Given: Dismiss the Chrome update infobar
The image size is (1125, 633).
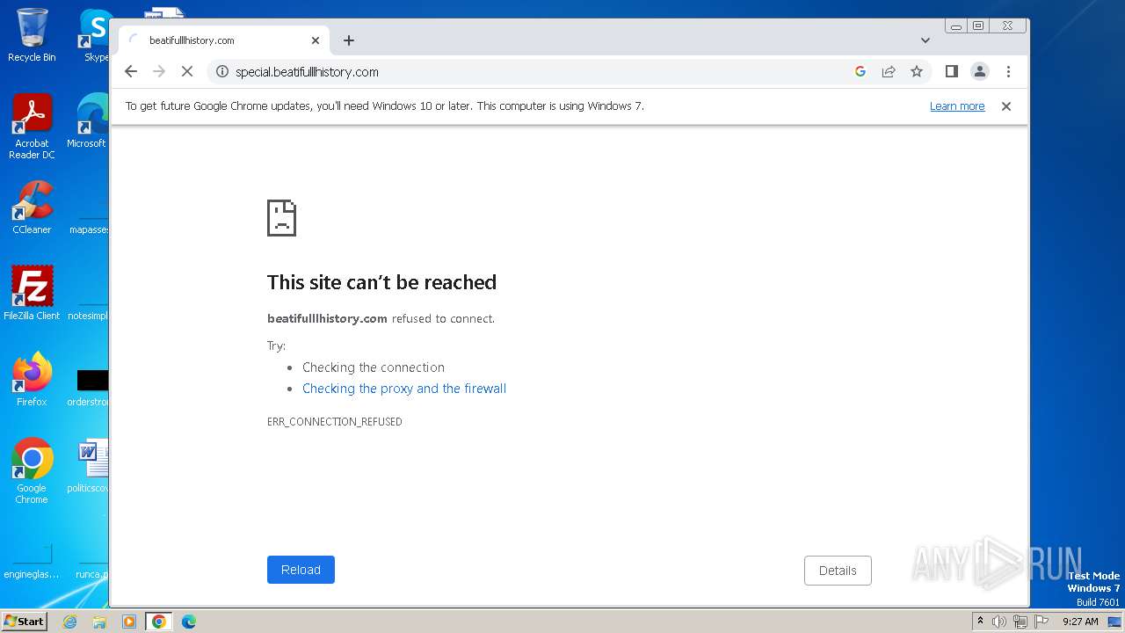Looking at the screenshot, I should [1006, 106].
